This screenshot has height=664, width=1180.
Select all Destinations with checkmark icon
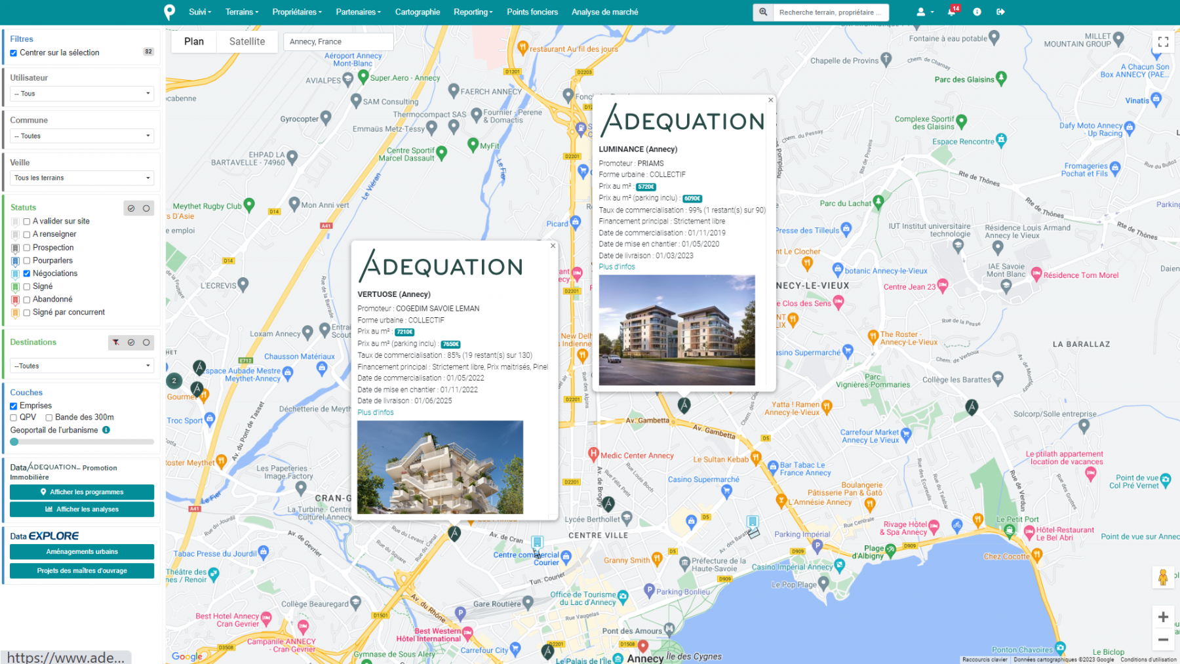click(x=131, y=342)
